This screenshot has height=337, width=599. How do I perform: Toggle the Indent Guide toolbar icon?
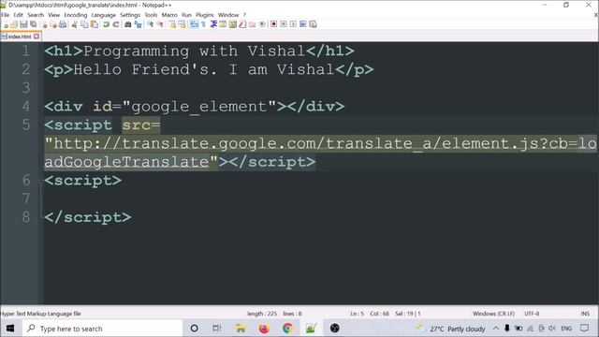[x=214, y=24]
